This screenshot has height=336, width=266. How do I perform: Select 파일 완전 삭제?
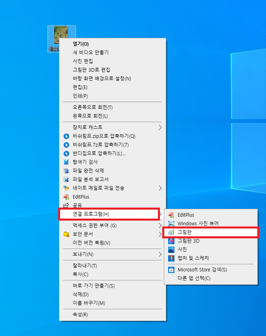coord(112,171)
